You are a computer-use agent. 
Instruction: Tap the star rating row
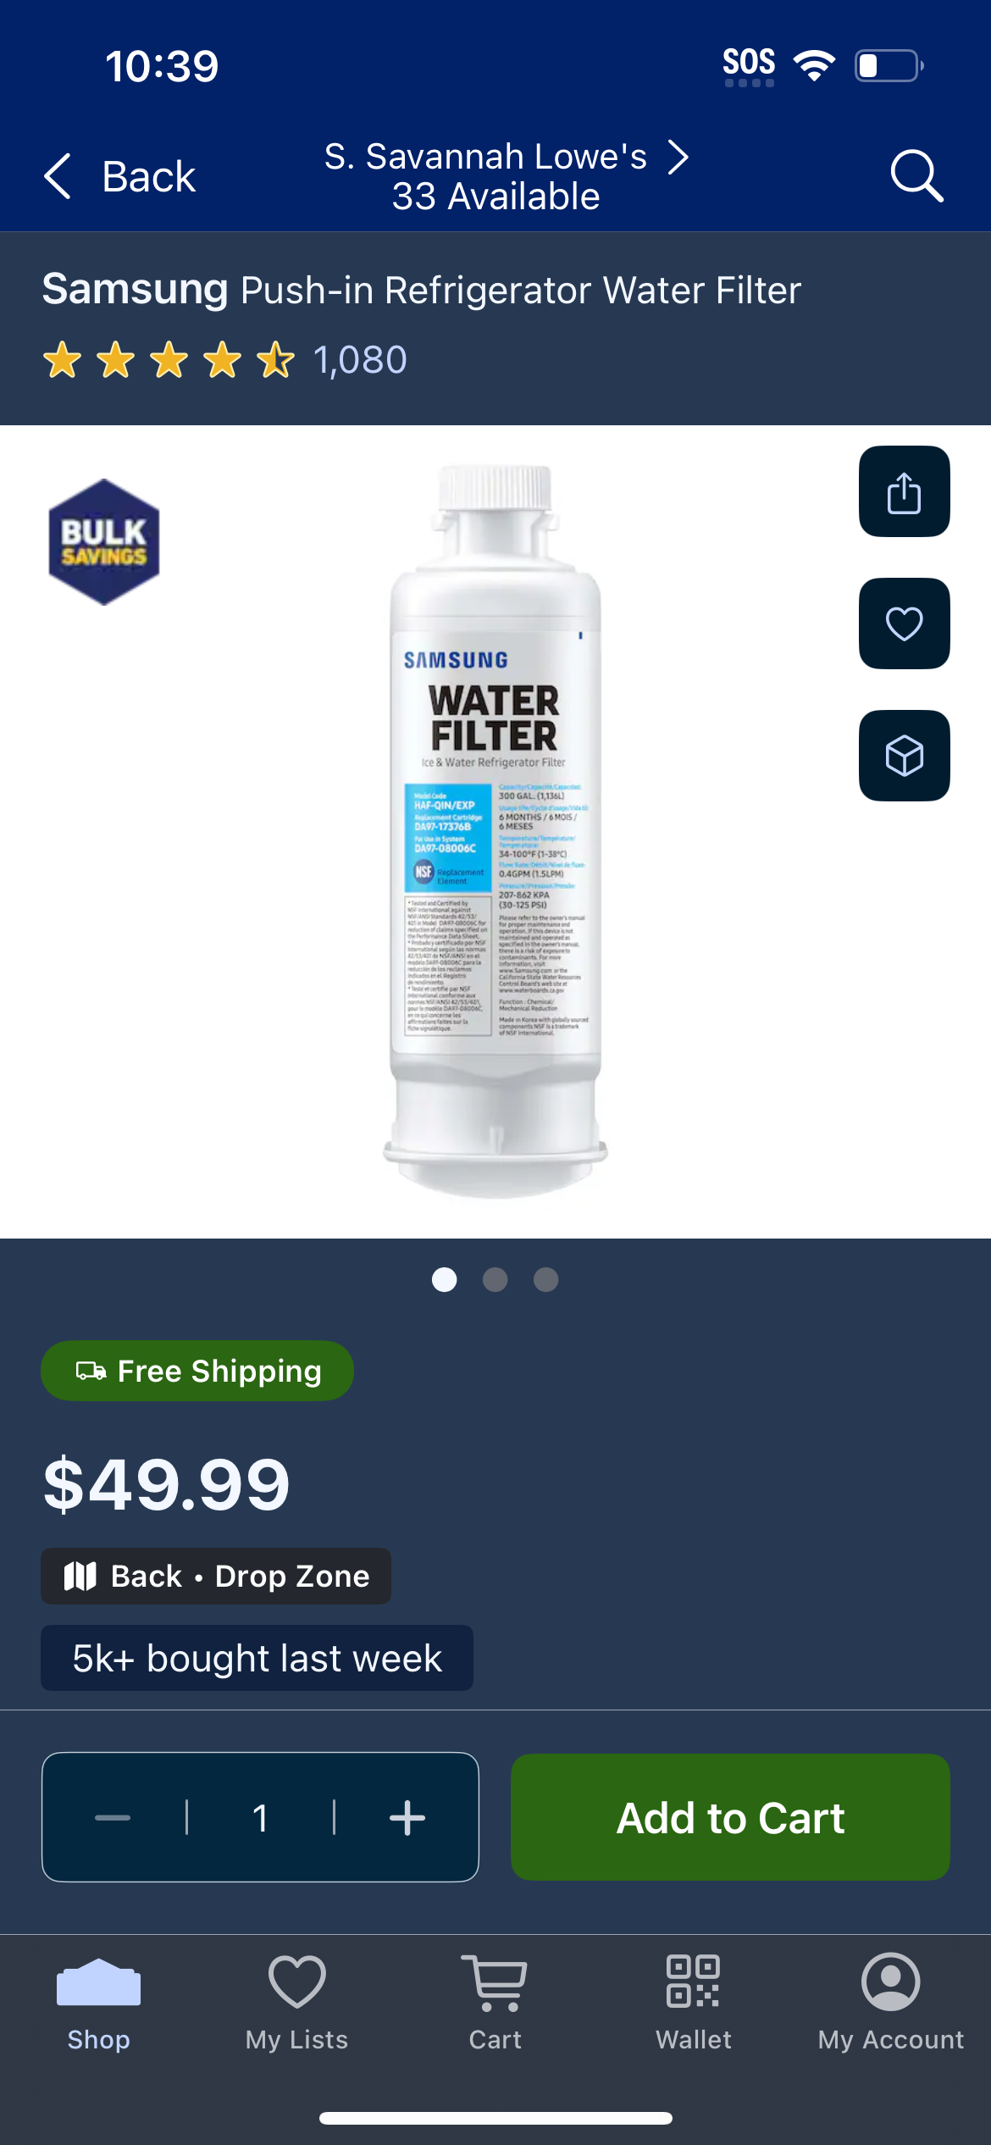[169, 360]
